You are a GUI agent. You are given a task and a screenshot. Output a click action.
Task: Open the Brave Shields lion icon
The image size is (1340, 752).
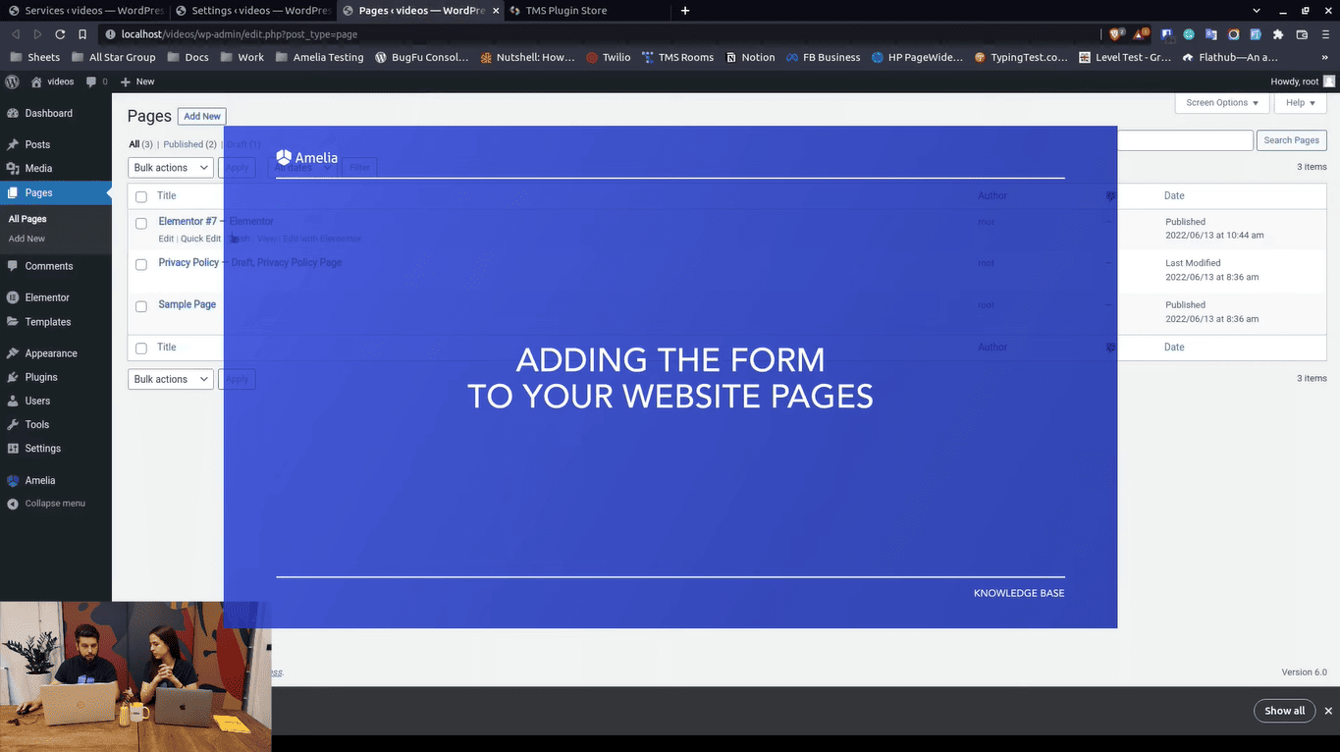(1116, 34)
